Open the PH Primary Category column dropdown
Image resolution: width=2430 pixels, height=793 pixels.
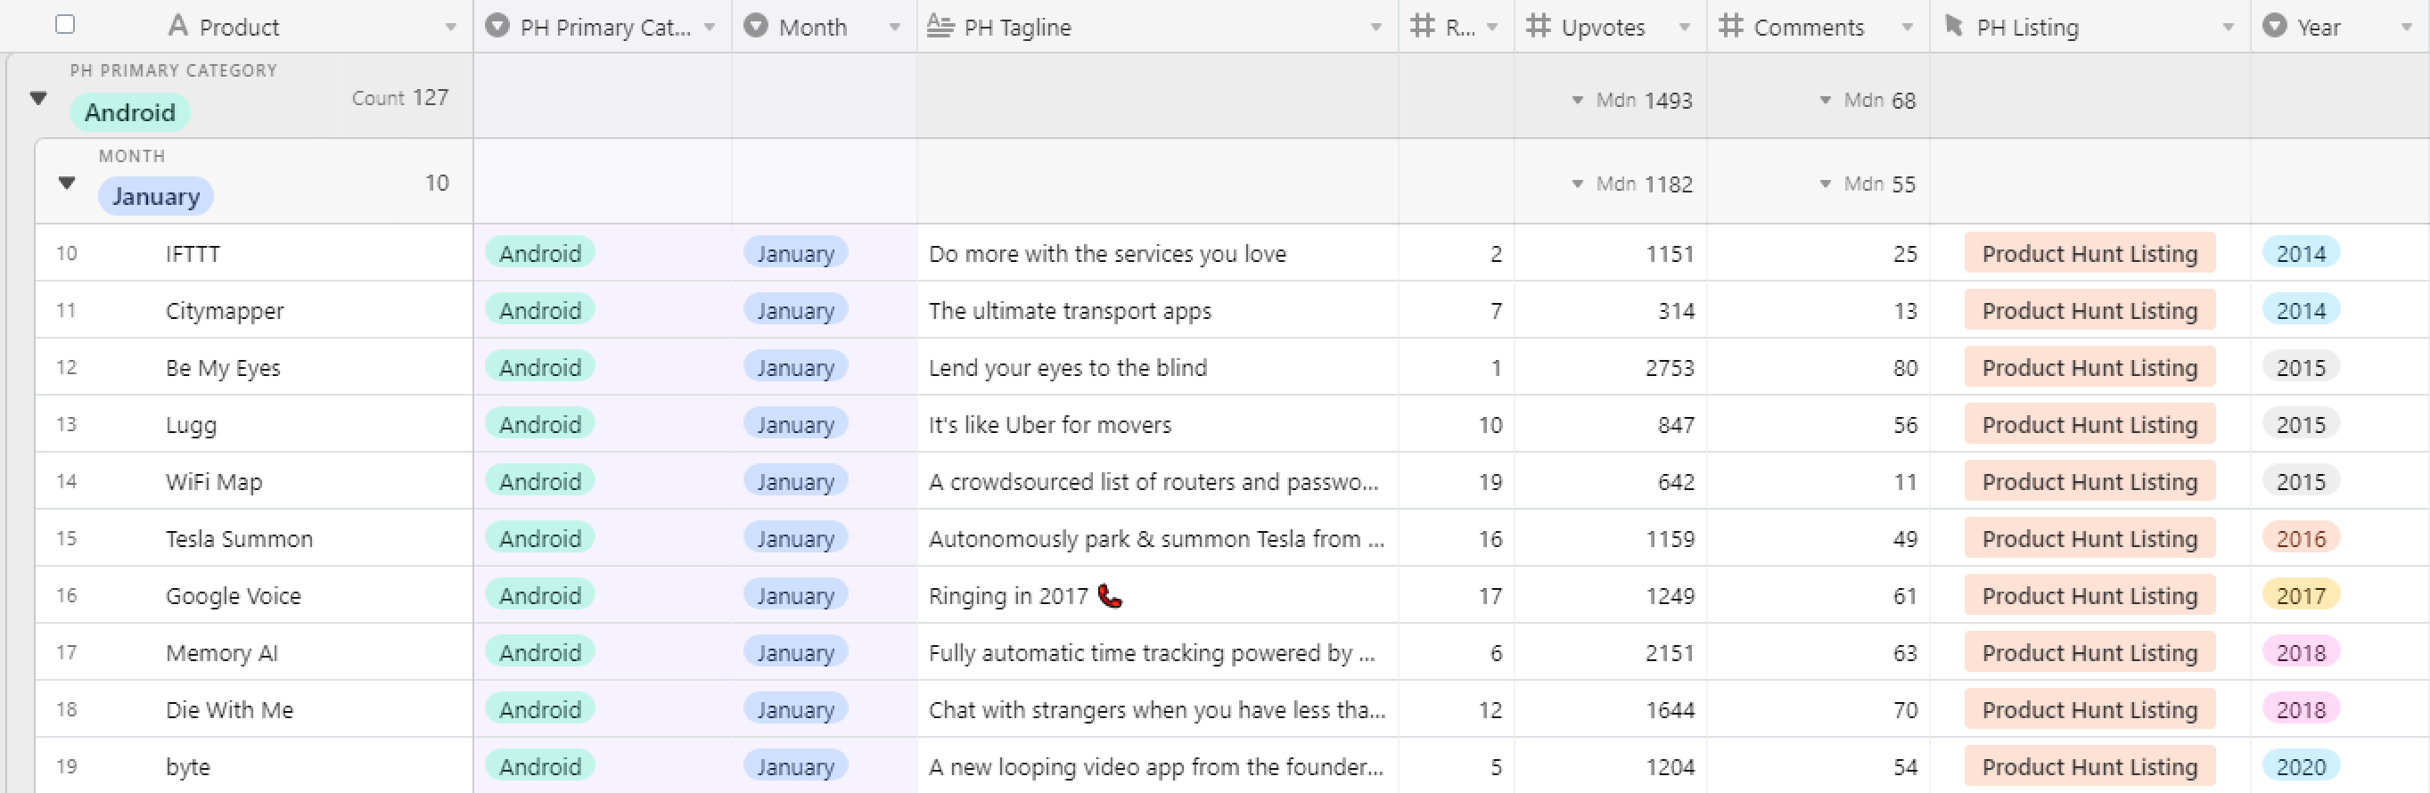click(x=710, y=28)
